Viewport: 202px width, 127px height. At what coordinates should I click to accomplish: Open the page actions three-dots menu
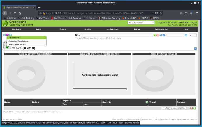coord(152,13)
